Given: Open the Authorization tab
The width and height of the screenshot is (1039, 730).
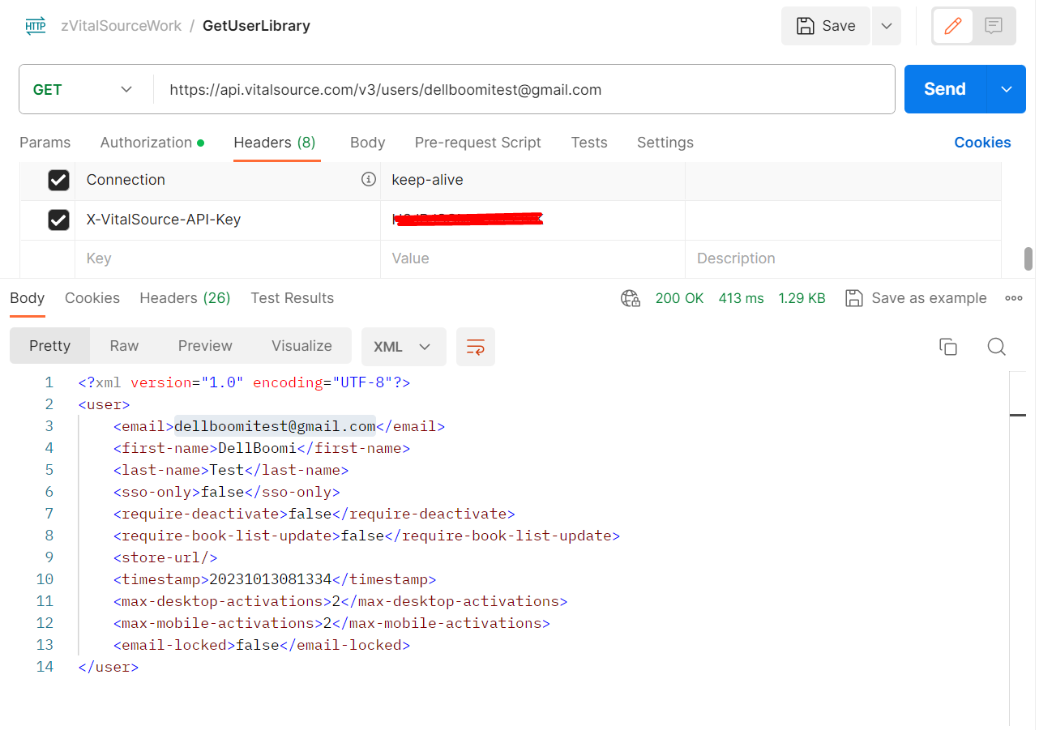Looking at the screenshot, I should [x=152, y=143].
